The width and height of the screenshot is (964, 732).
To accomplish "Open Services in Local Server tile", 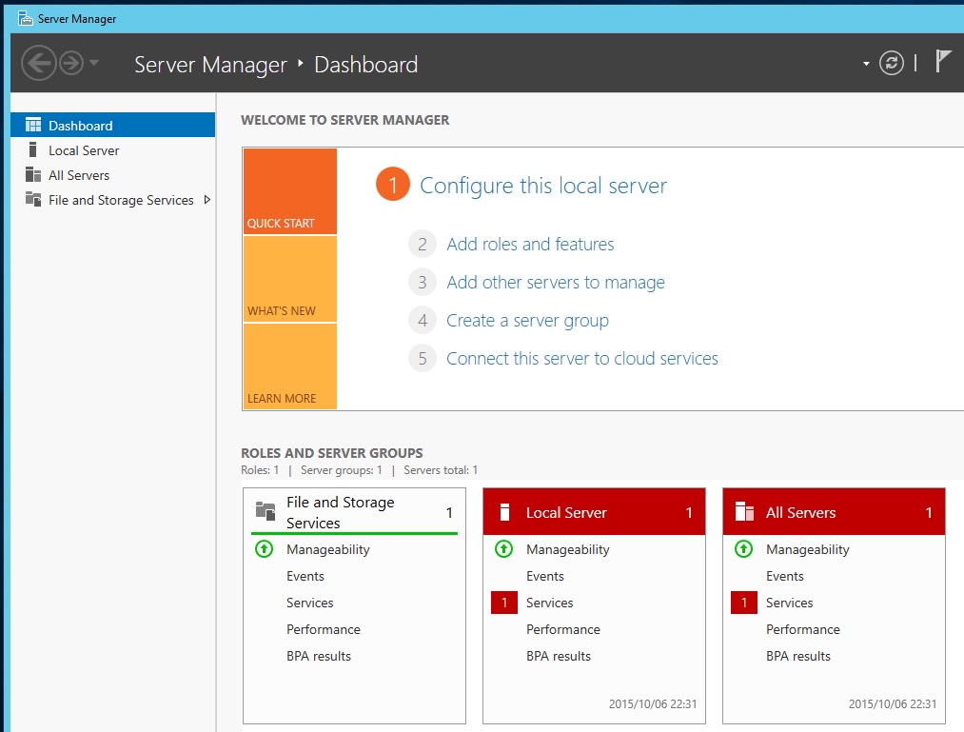I will (550, 603).
